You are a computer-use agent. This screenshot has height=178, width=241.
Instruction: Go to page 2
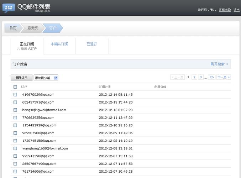coord(194,77)
